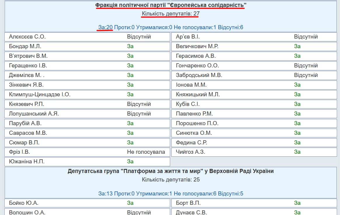Viewport: 340px width, 215px height.
Task: Click "За" vote of Бойко Ю.А.
Action: click(x=130, y=203)
